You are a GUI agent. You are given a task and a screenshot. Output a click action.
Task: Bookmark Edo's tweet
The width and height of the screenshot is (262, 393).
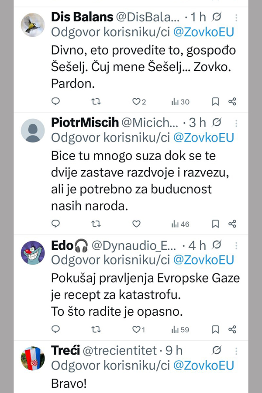coord(215,329)
